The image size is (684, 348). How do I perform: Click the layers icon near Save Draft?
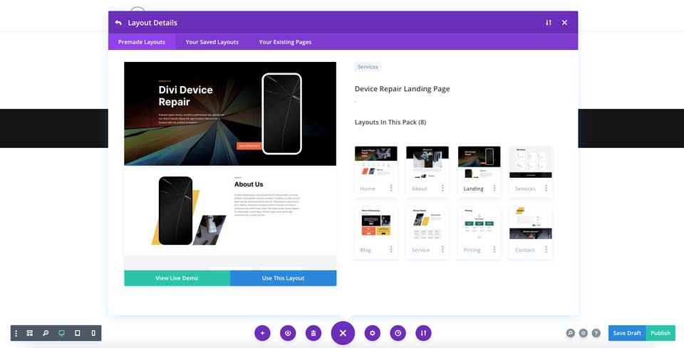click(584, 333)
